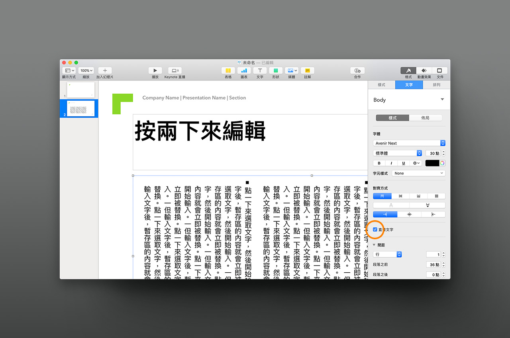Add a yellow comment note

tap(307, 70)
